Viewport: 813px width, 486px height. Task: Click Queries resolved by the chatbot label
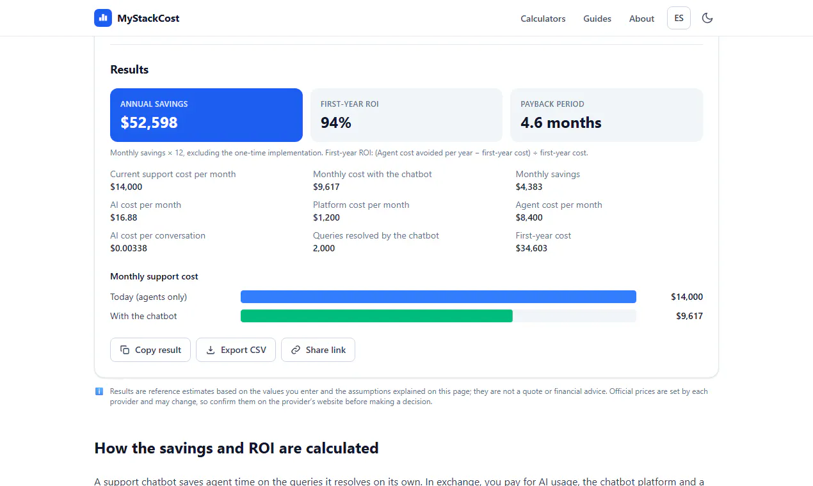pos(376,235)
